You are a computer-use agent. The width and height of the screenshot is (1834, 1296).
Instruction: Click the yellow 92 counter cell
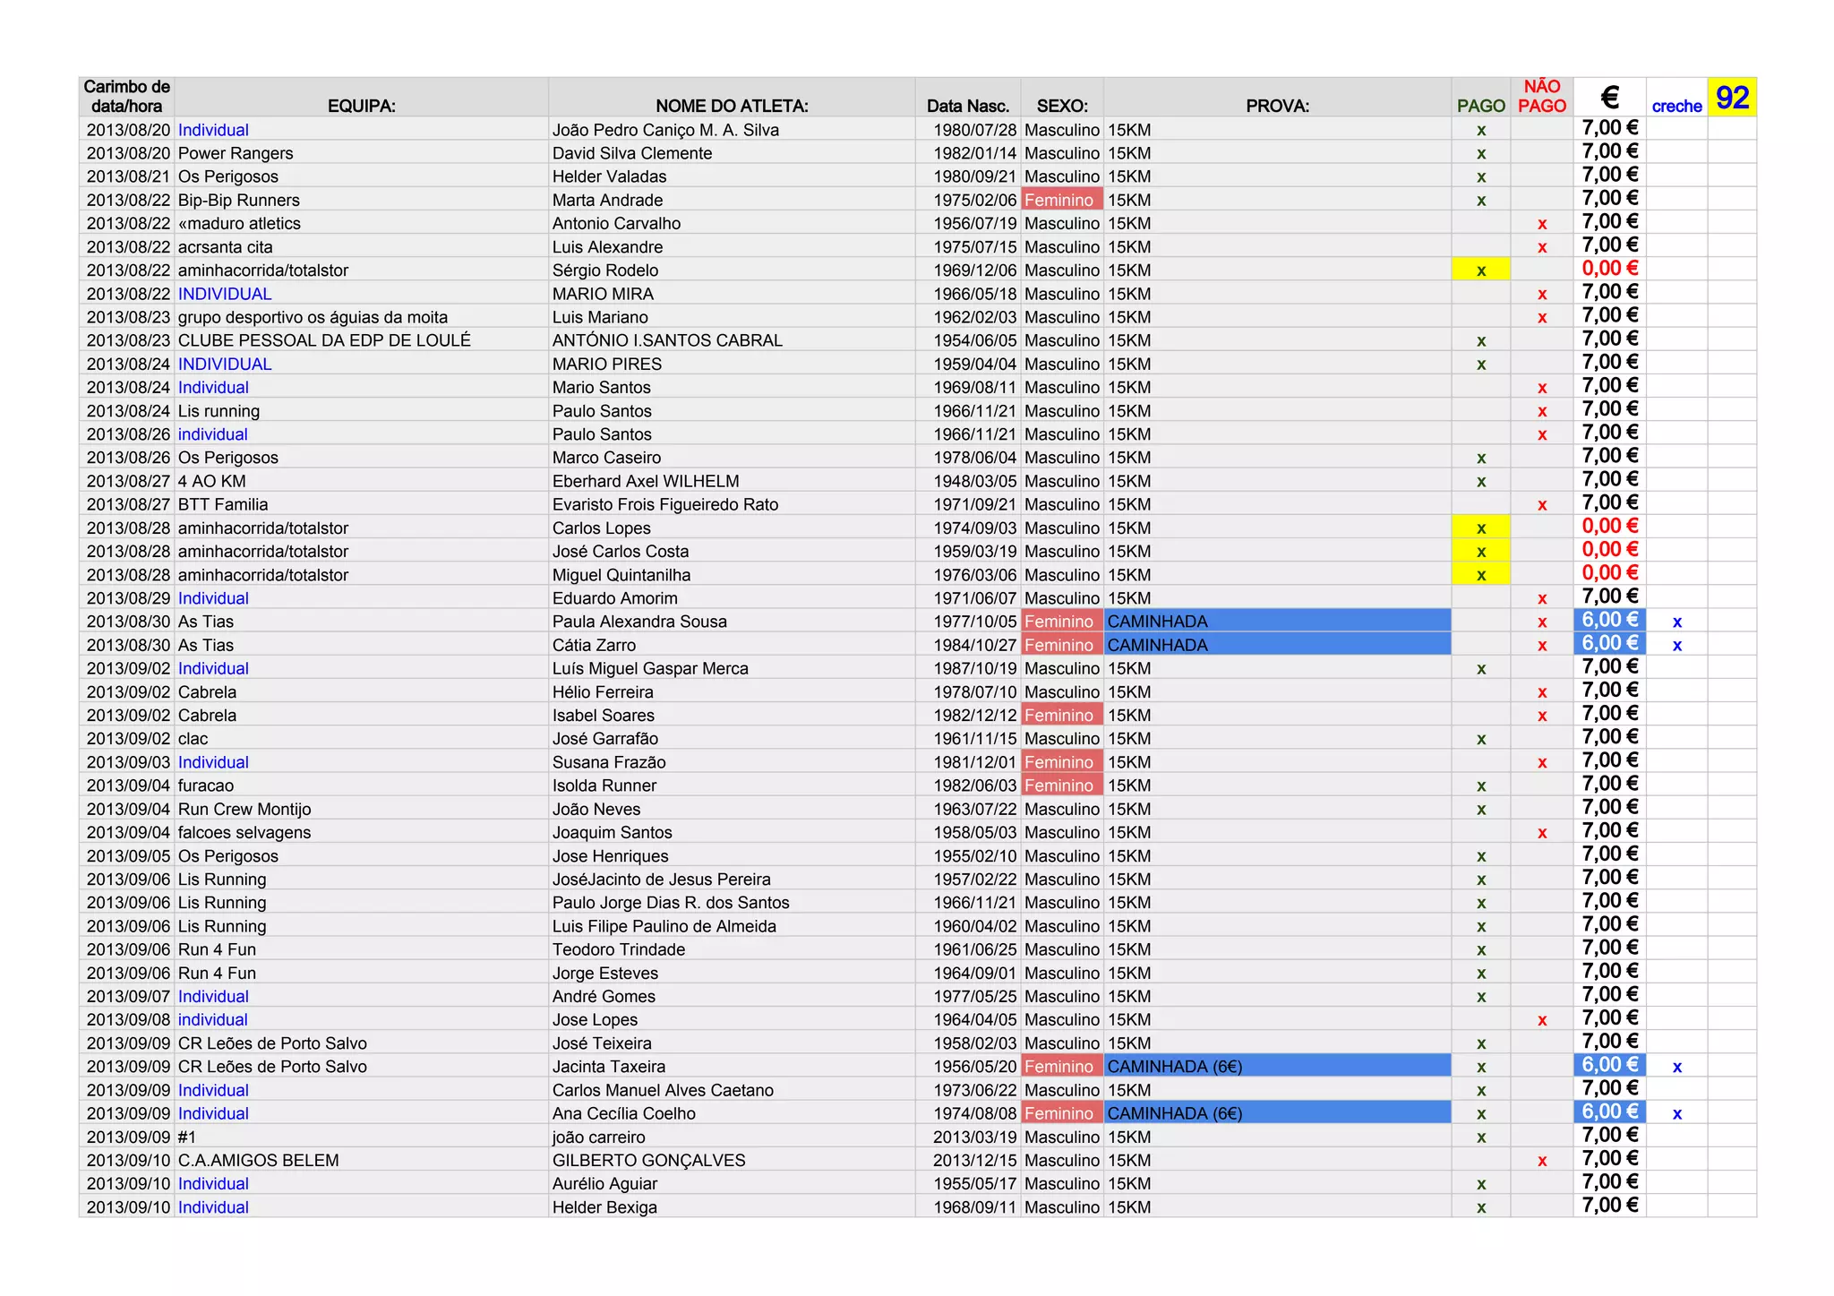tap(1732, 98)
